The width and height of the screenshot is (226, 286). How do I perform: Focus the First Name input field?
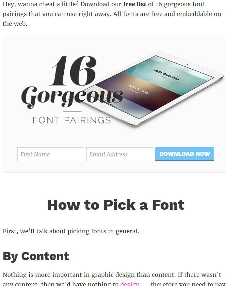pyautogui.click(x=51, y=154)
